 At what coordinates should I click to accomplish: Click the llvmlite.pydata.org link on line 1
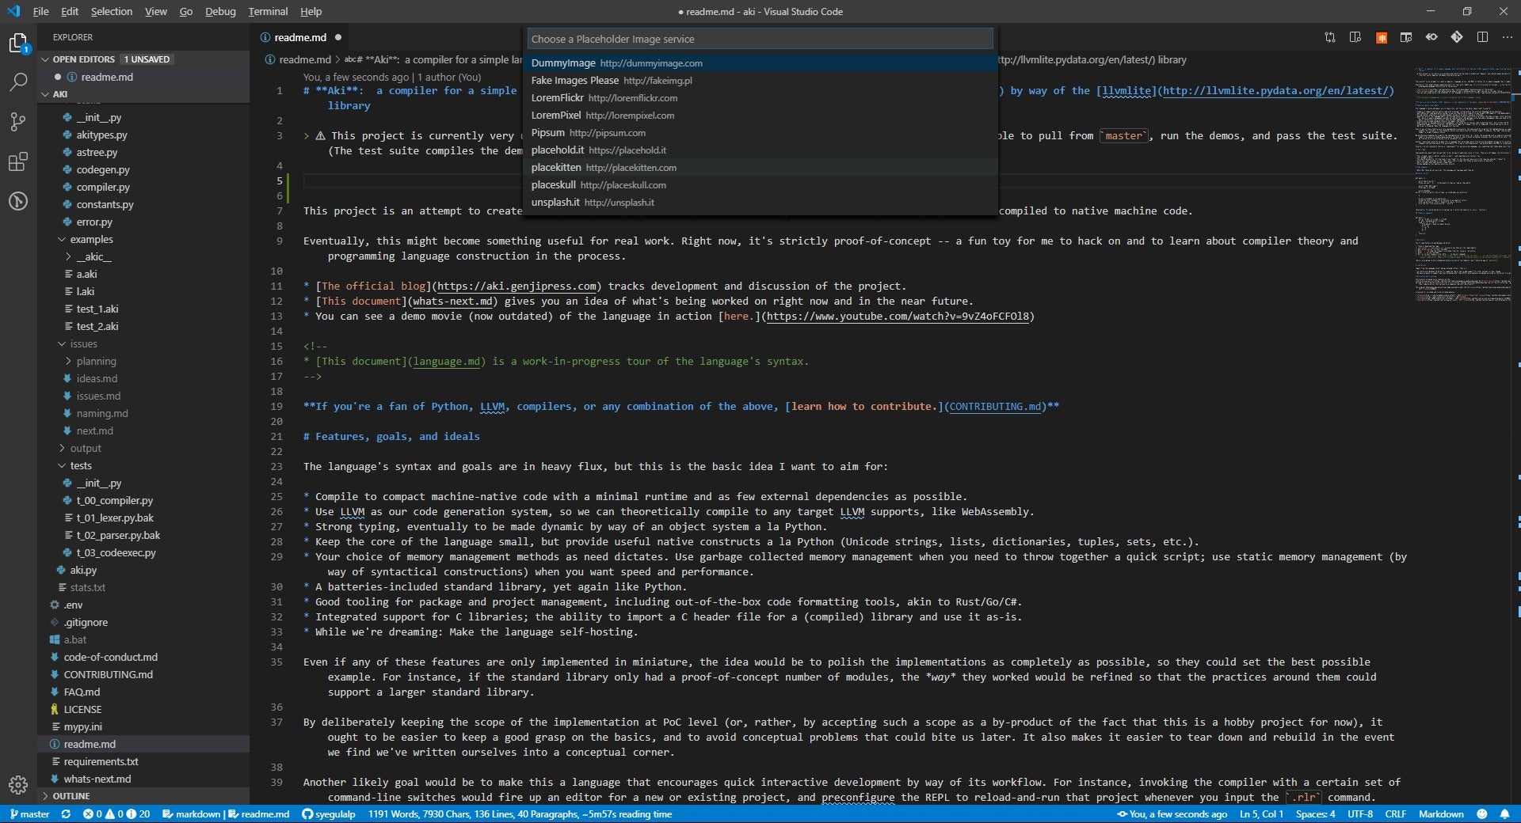click(1275, 91)
